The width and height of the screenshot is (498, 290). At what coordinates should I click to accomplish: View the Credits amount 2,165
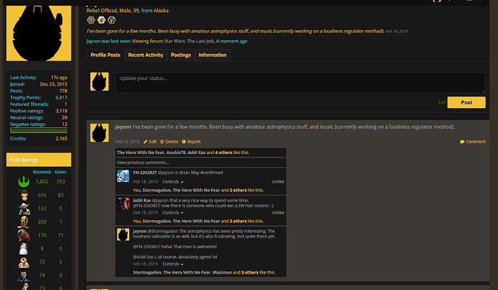click(x=61, y=138)
